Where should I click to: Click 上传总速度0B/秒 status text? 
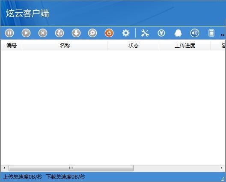(23, 177)
